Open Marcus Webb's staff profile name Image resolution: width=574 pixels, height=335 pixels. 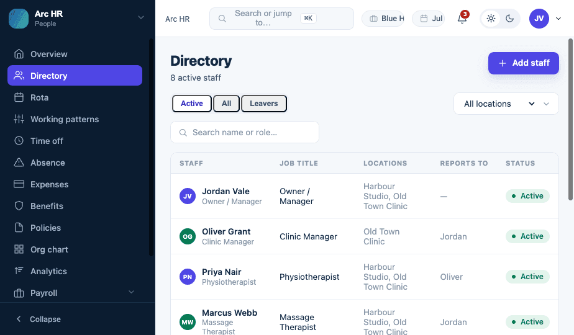point(229,313)
